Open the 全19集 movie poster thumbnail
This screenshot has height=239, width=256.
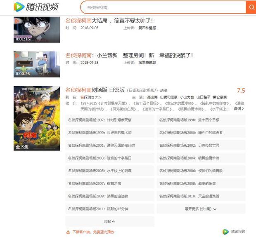pos(37,118)
